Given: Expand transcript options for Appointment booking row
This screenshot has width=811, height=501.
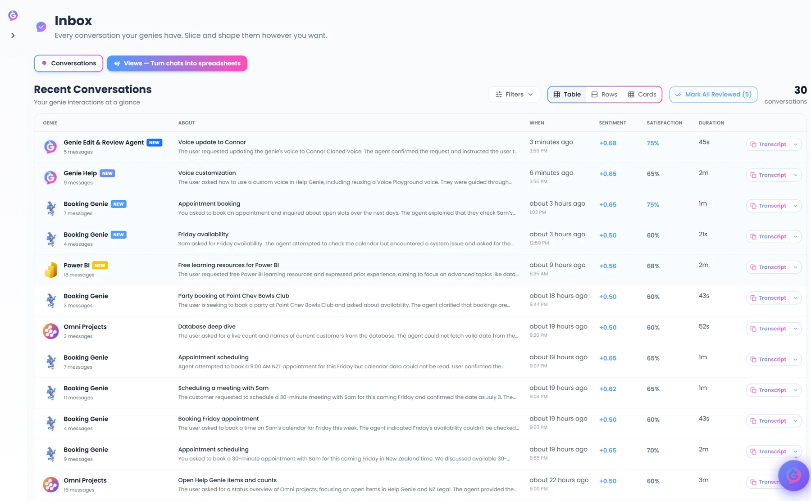Looking at the screenshot, I should (x=796, y=206).
